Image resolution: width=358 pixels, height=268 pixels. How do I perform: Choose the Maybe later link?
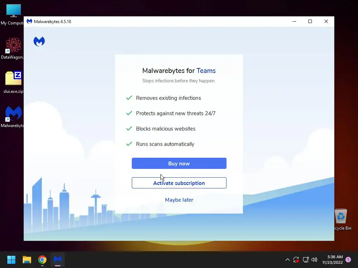(179, 200)
